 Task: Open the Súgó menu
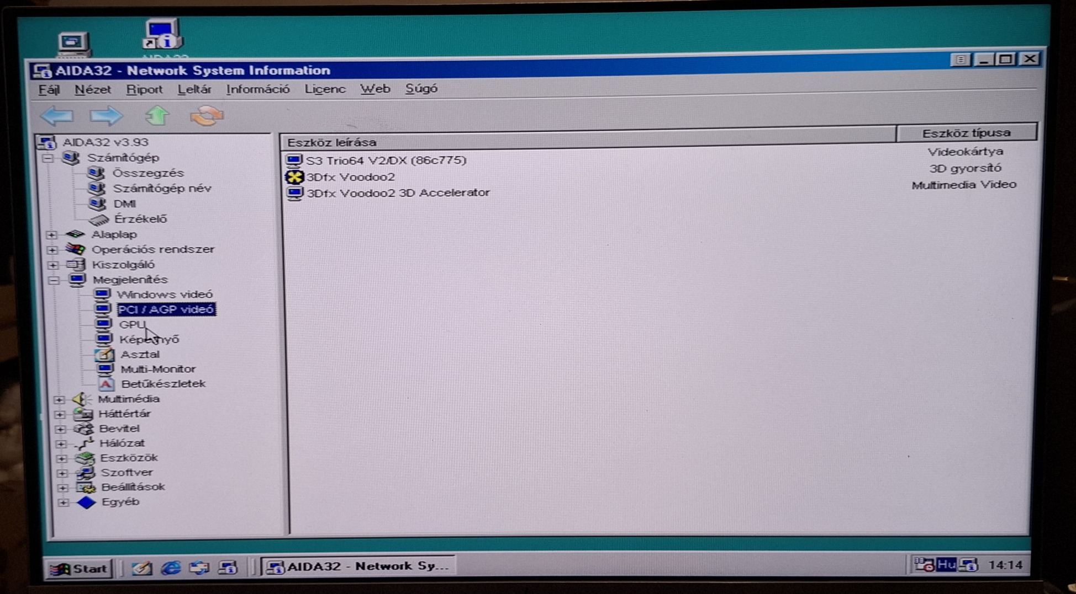click(x=421, y=89)
